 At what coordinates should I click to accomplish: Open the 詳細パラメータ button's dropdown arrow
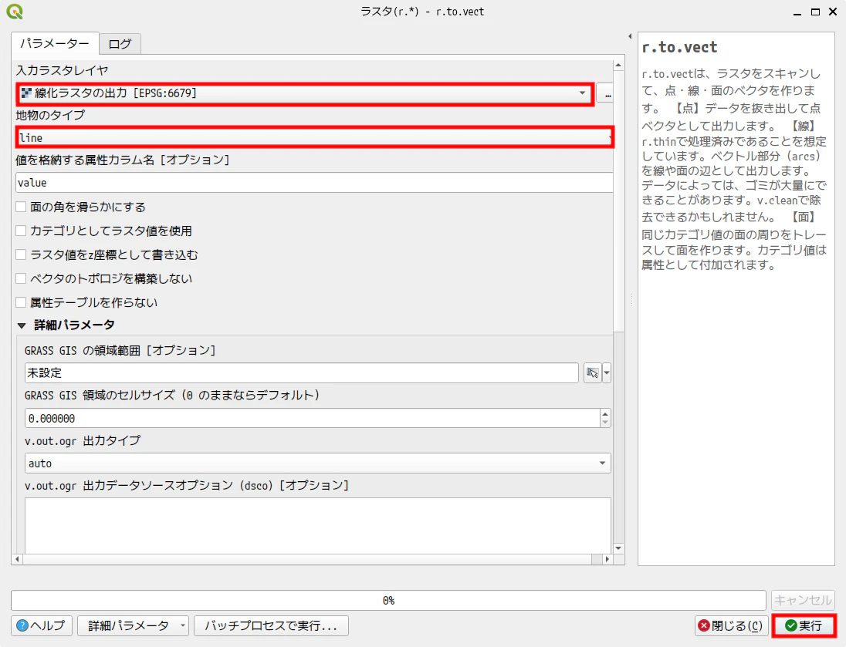(x=183, y=625)
